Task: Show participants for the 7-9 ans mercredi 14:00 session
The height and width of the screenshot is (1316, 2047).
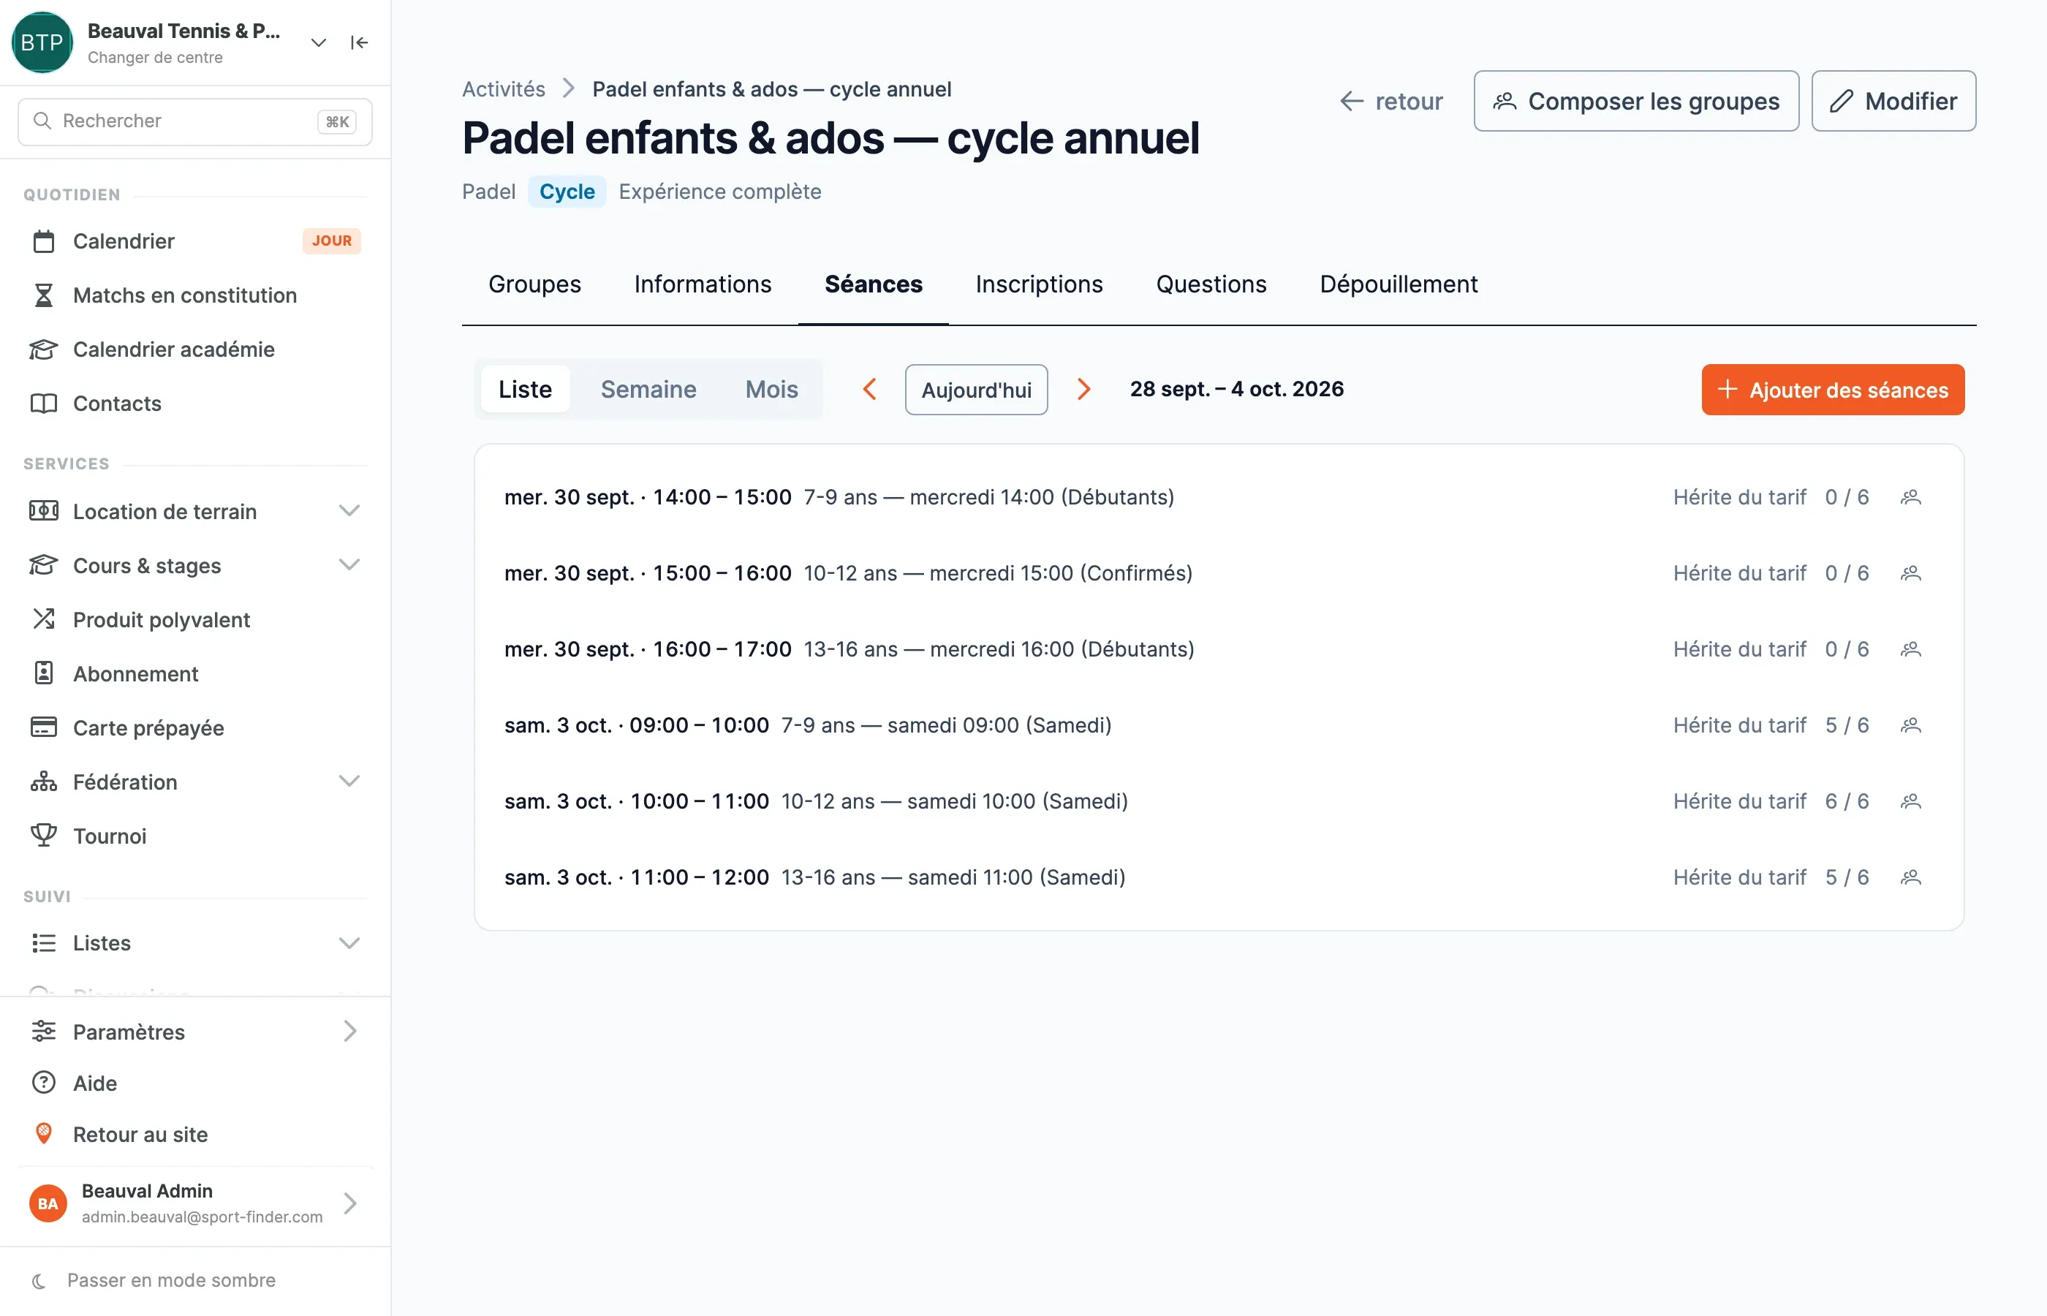Action: tap(1910, 497)
